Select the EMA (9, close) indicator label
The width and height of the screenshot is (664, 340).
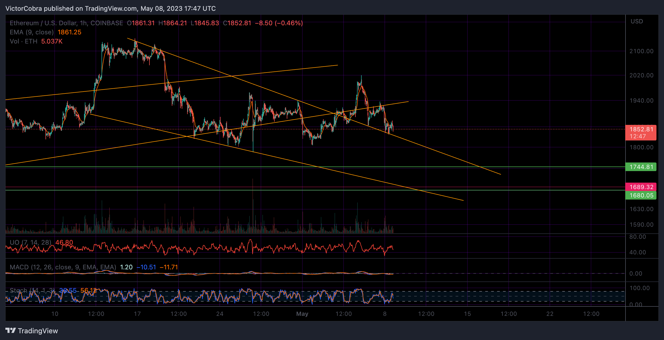click(x=32, y=32)
